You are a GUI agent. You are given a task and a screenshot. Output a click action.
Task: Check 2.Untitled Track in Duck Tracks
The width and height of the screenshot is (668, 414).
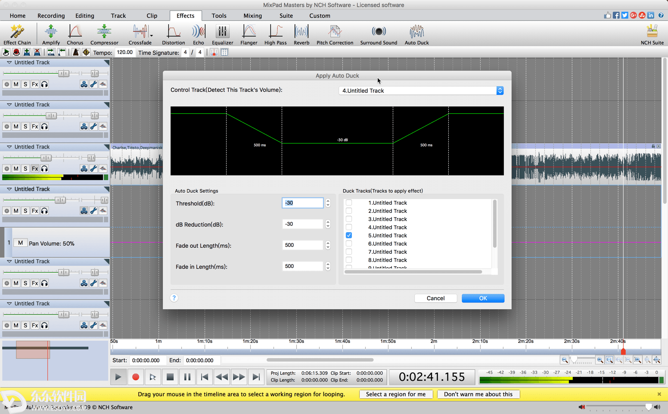click(x=349, y=211)
